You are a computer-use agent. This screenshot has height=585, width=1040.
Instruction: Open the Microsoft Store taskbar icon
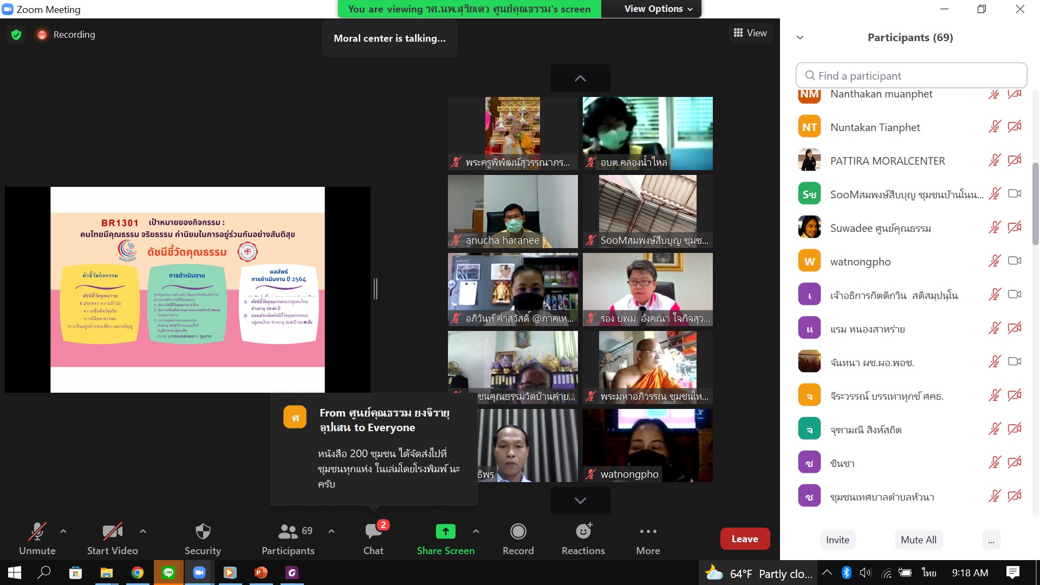click(x=75, y=573)
